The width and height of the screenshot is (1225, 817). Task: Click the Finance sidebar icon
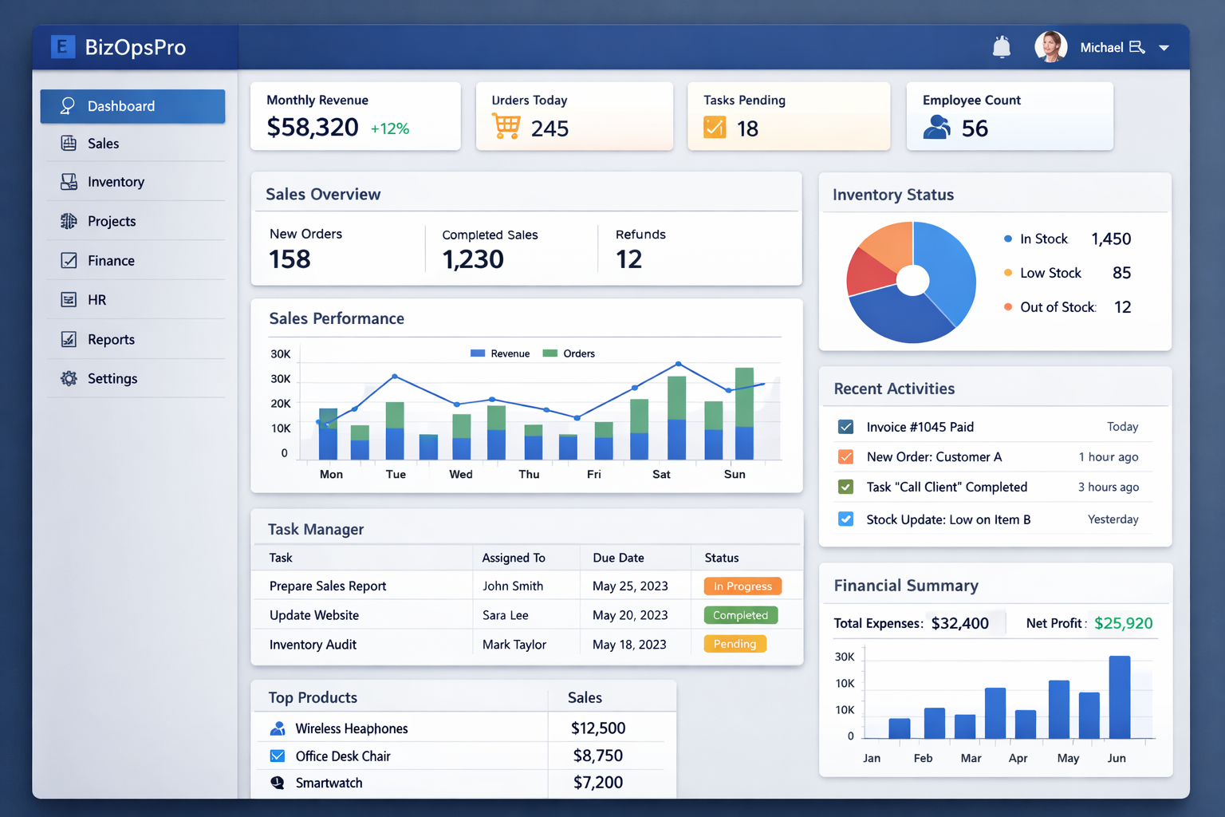coord(68,260)
